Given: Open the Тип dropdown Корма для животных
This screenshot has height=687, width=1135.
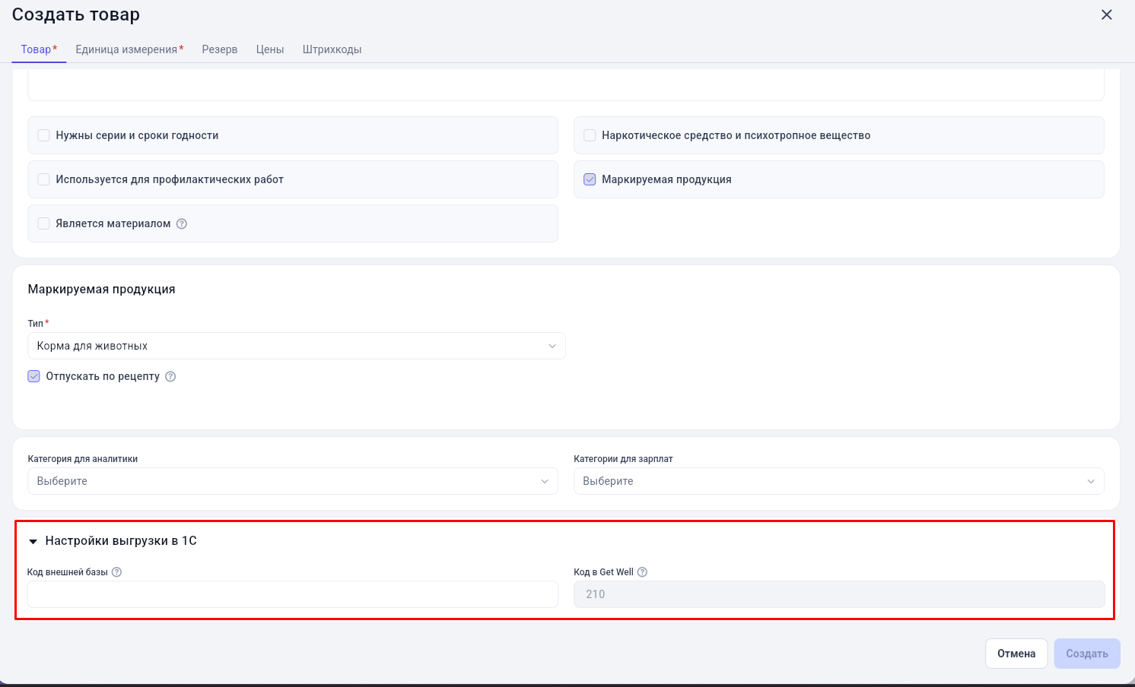Looking at the screenshot, I should 297,346.
